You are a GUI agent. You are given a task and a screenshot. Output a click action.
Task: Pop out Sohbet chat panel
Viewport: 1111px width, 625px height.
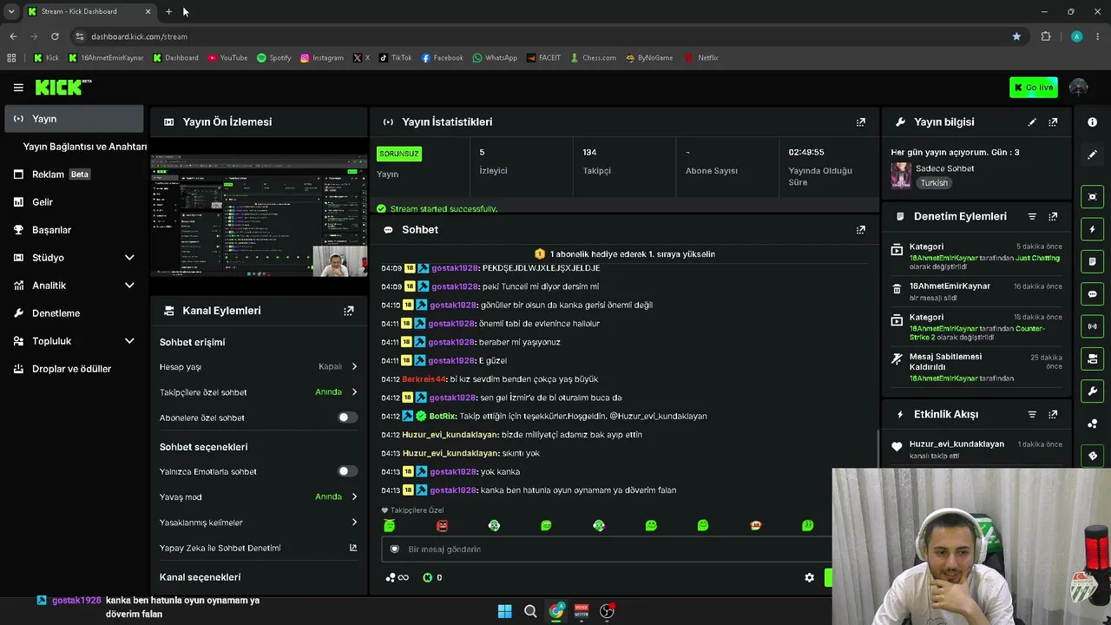click(x=860, y=230)
